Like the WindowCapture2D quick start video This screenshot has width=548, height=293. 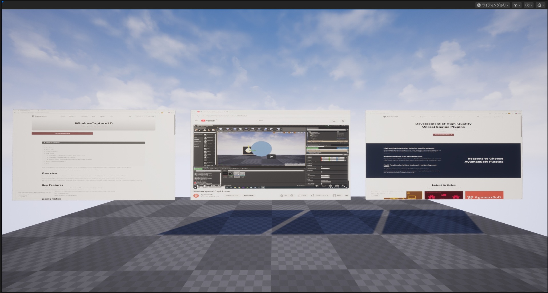283,195
